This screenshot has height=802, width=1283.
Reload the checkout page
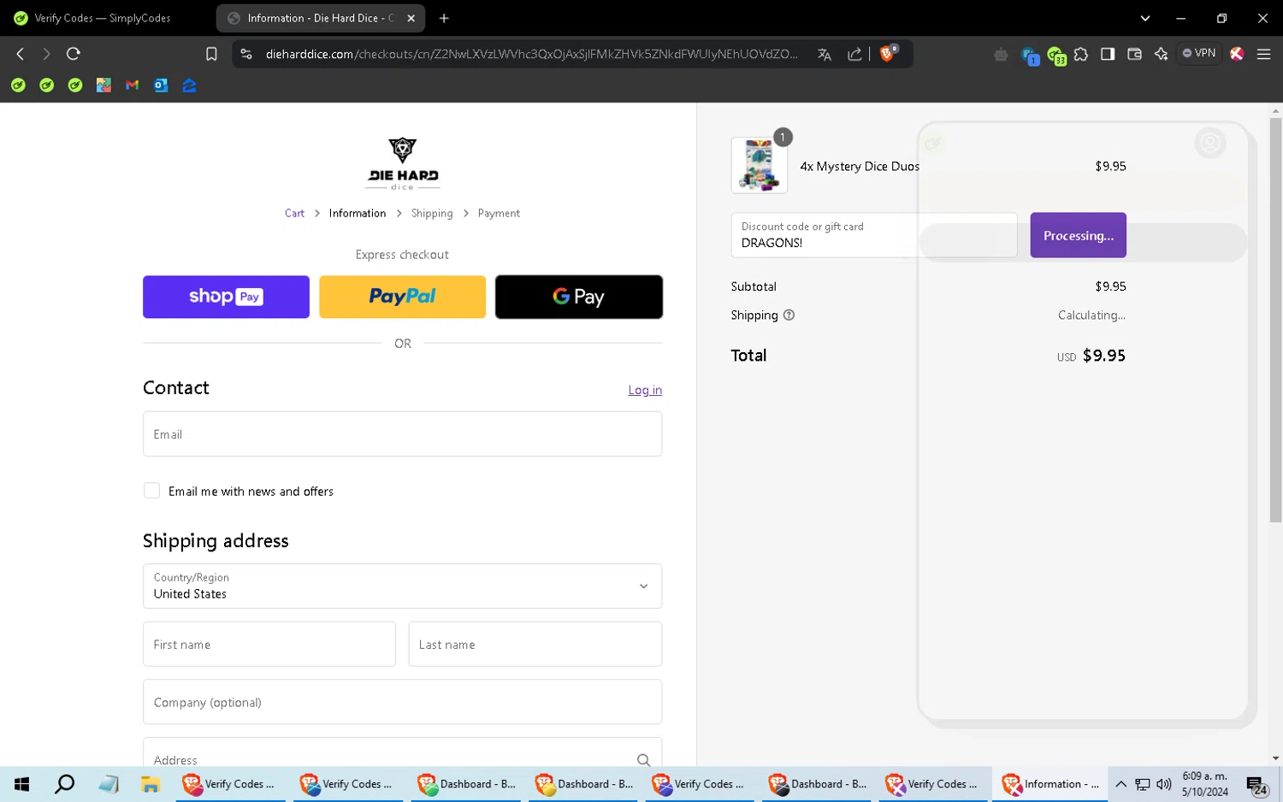coord(74,54)
